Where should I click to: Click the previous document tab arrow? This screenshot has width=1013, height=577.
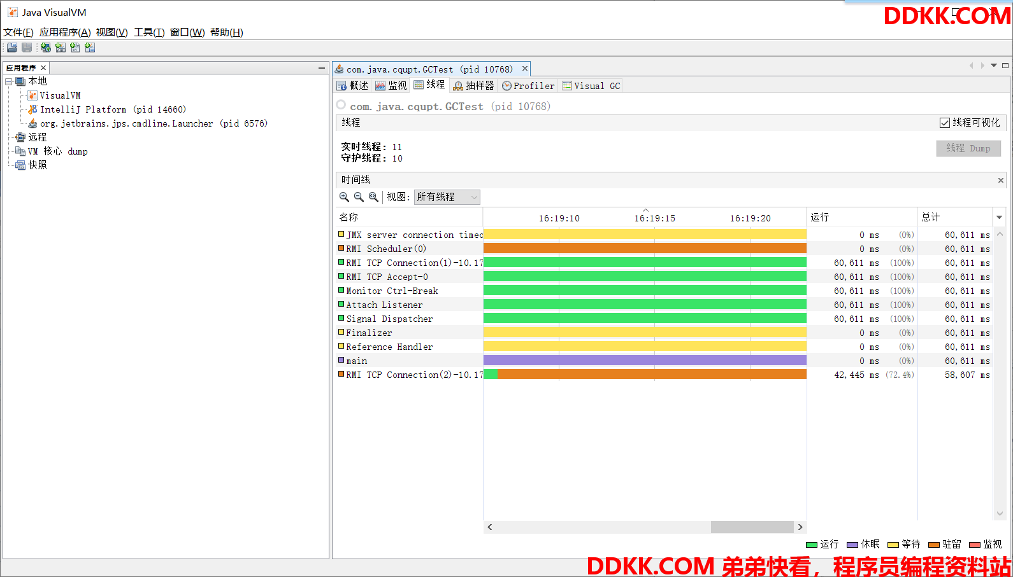(x=971, y=66)
